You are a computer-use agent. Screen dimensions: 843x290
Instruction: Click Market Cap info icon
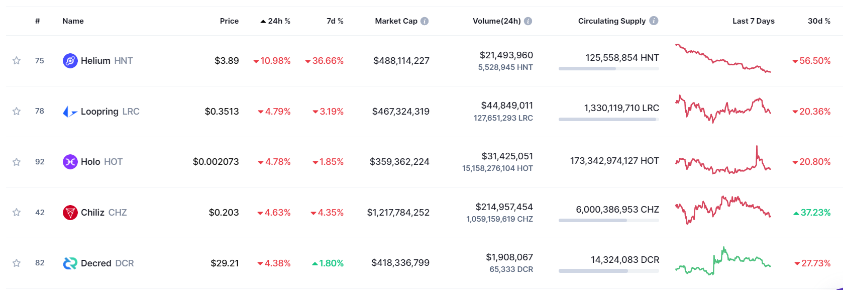425,21
